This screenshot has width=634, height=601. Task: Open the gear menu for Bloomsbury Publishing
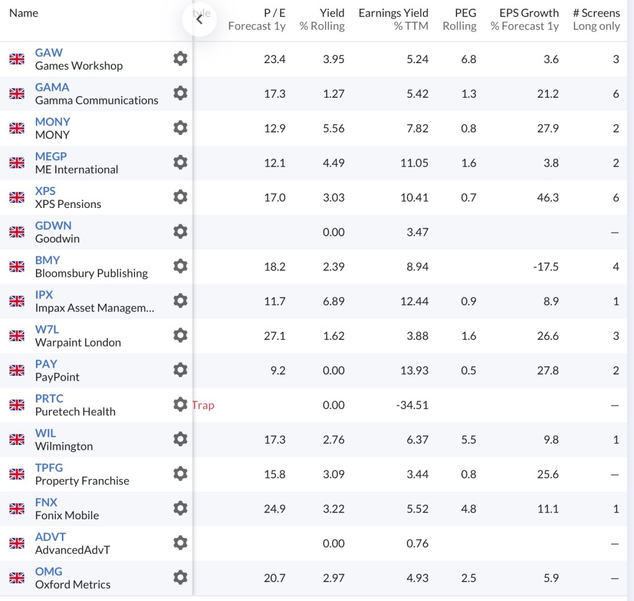click(180, 266)
